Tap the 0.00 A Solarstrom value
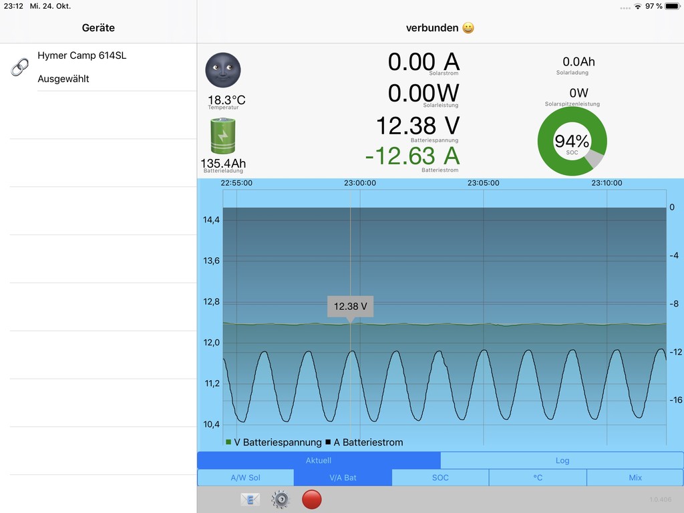 click(423, 62)
